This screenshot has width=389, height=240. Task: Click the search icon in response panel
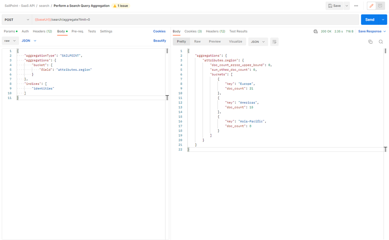tap(381, 42)
